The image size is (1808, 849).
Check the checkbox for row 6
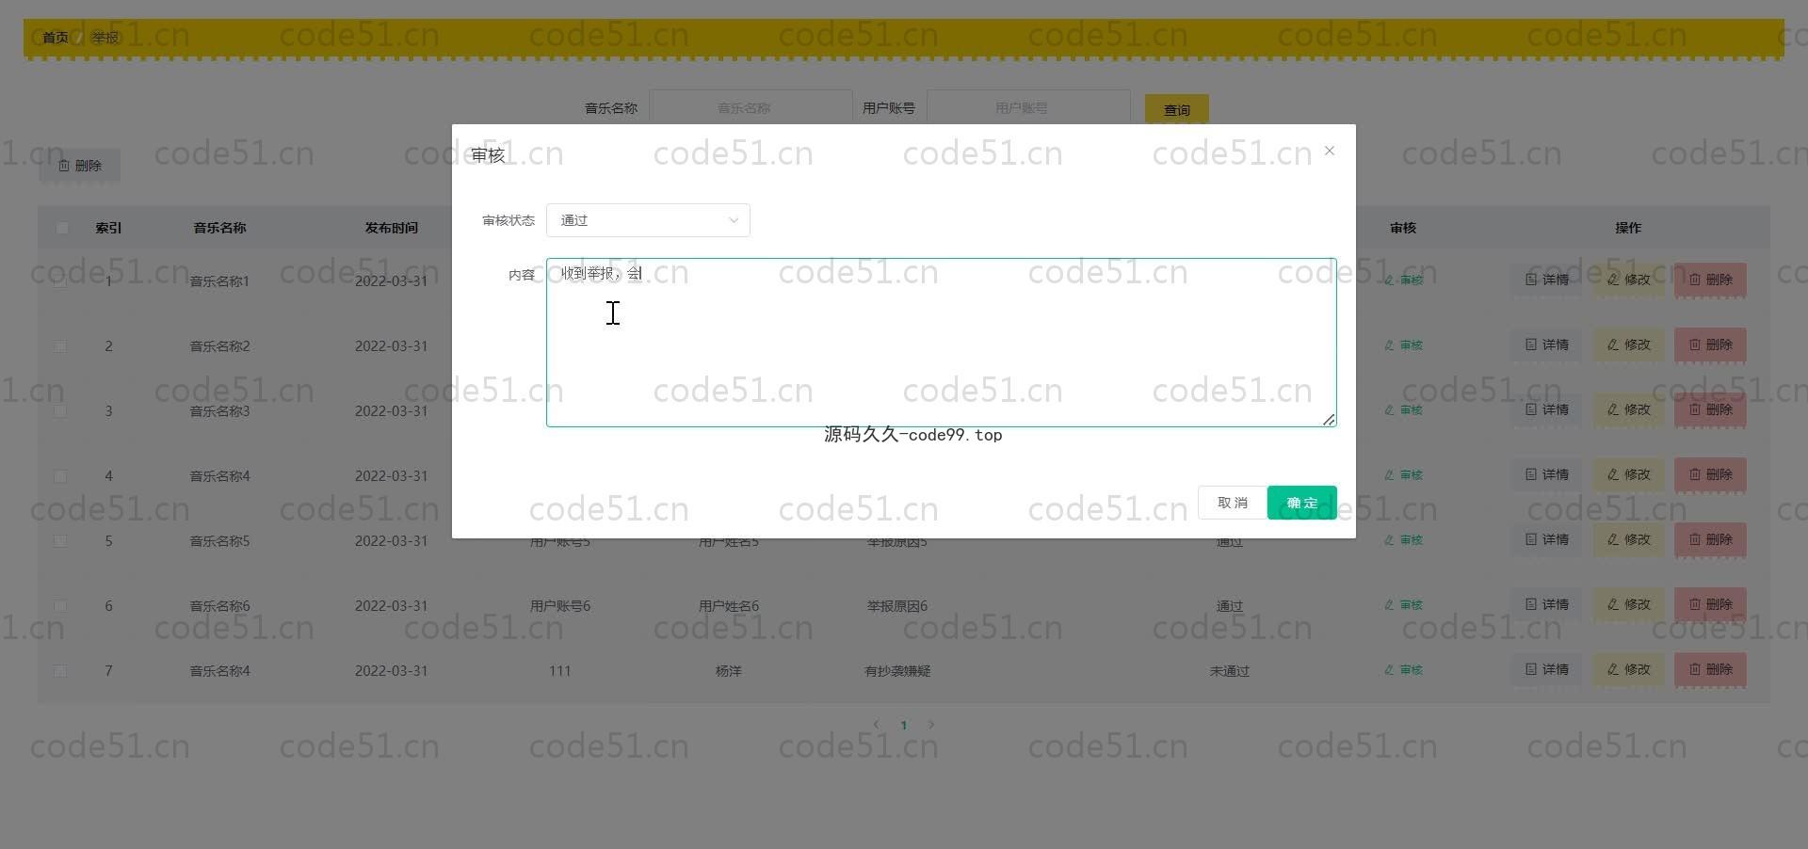click(60, 606)
